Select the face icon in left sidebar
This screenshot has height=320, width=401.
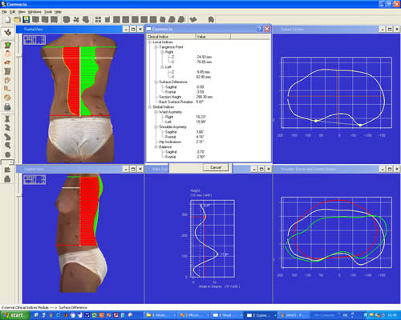click(x=7, y=54)
